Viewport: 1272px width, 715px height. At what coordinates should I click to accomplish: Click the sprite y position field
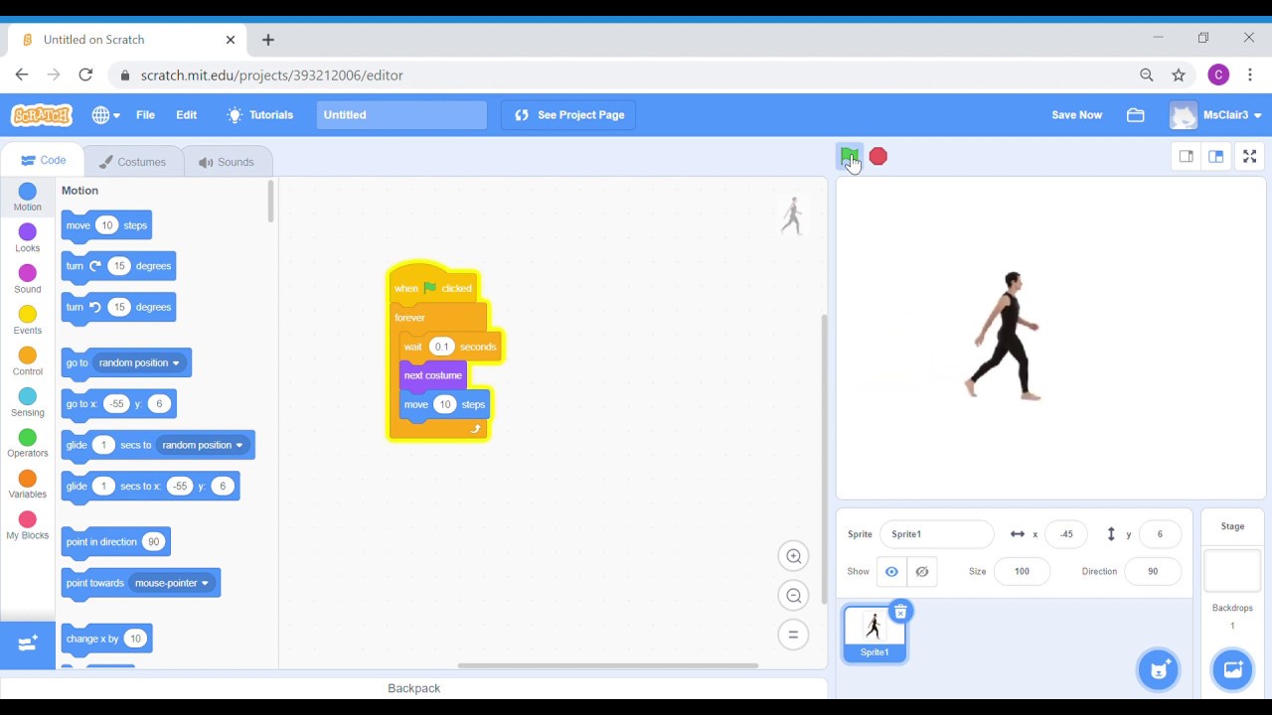[1160, 534]
